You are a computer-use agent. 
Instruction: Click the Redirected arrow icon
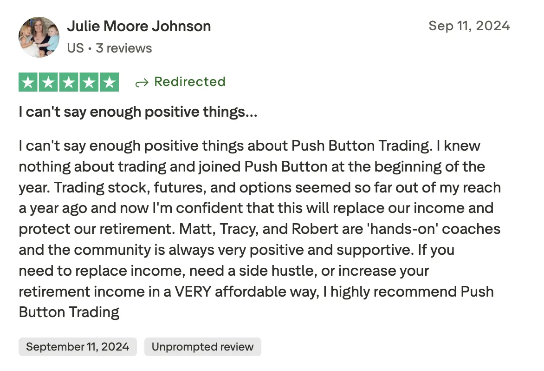coord(142,83)
